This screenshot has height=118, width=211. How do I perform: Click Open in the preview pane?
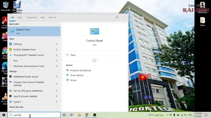(73, 55)
